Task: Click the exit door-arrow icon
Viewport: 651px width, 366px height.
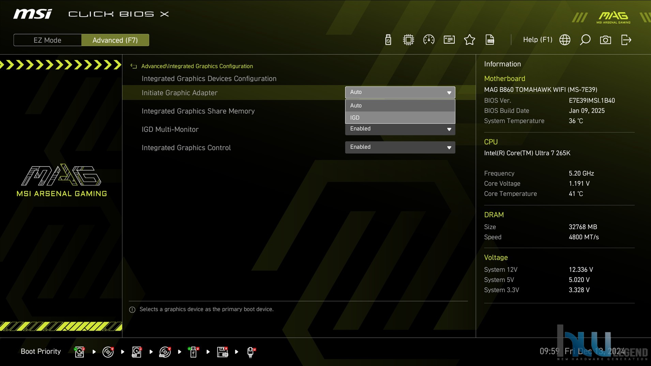Action: pos(626,40)
